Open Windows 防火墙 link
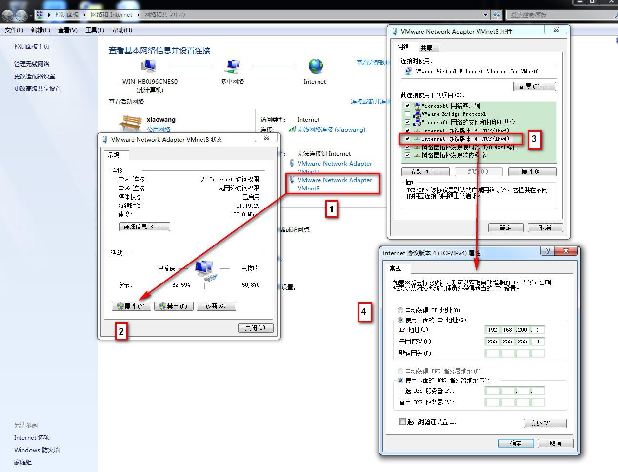 coord(37,450)
